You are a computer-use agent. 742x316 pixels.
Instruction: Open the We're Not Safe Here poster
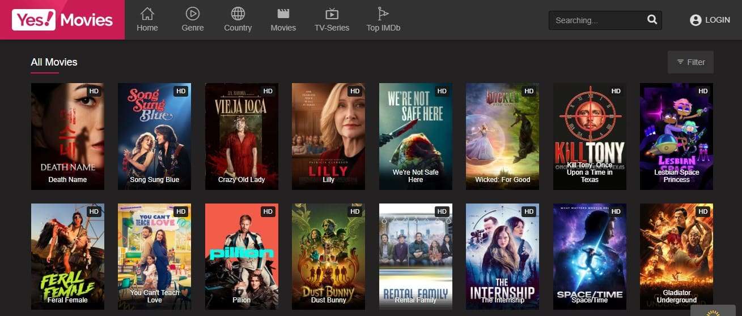(415, 136)
